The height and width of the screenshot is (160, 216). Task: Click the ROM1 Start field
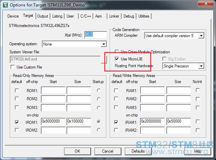(x=53, y=90)
